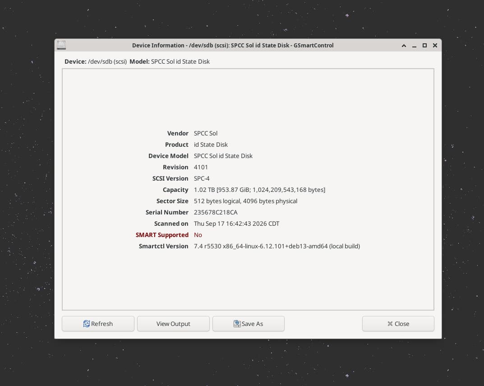This screenshot has width=484, height=386.
Task: Select Sector Size value text
Action: tap(246, 201)
